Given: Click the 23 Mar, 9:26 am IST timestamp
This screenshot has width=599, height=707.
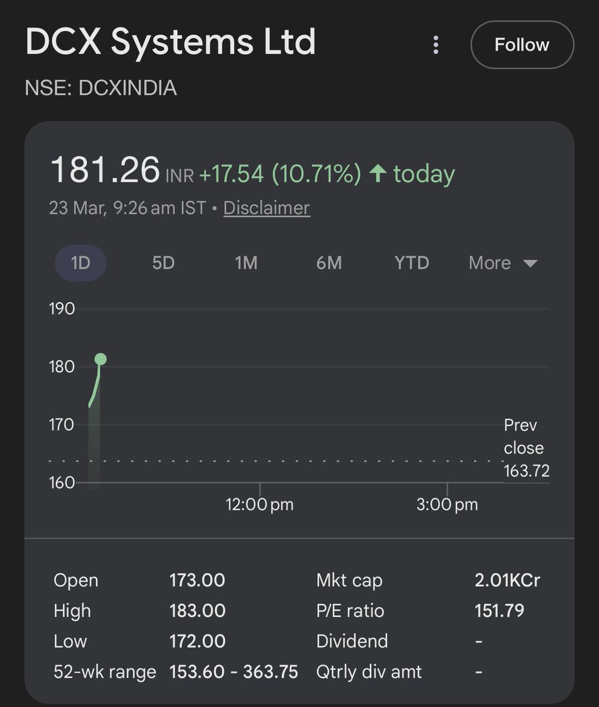Looking at the screenshot, I should tap(127, 208).
